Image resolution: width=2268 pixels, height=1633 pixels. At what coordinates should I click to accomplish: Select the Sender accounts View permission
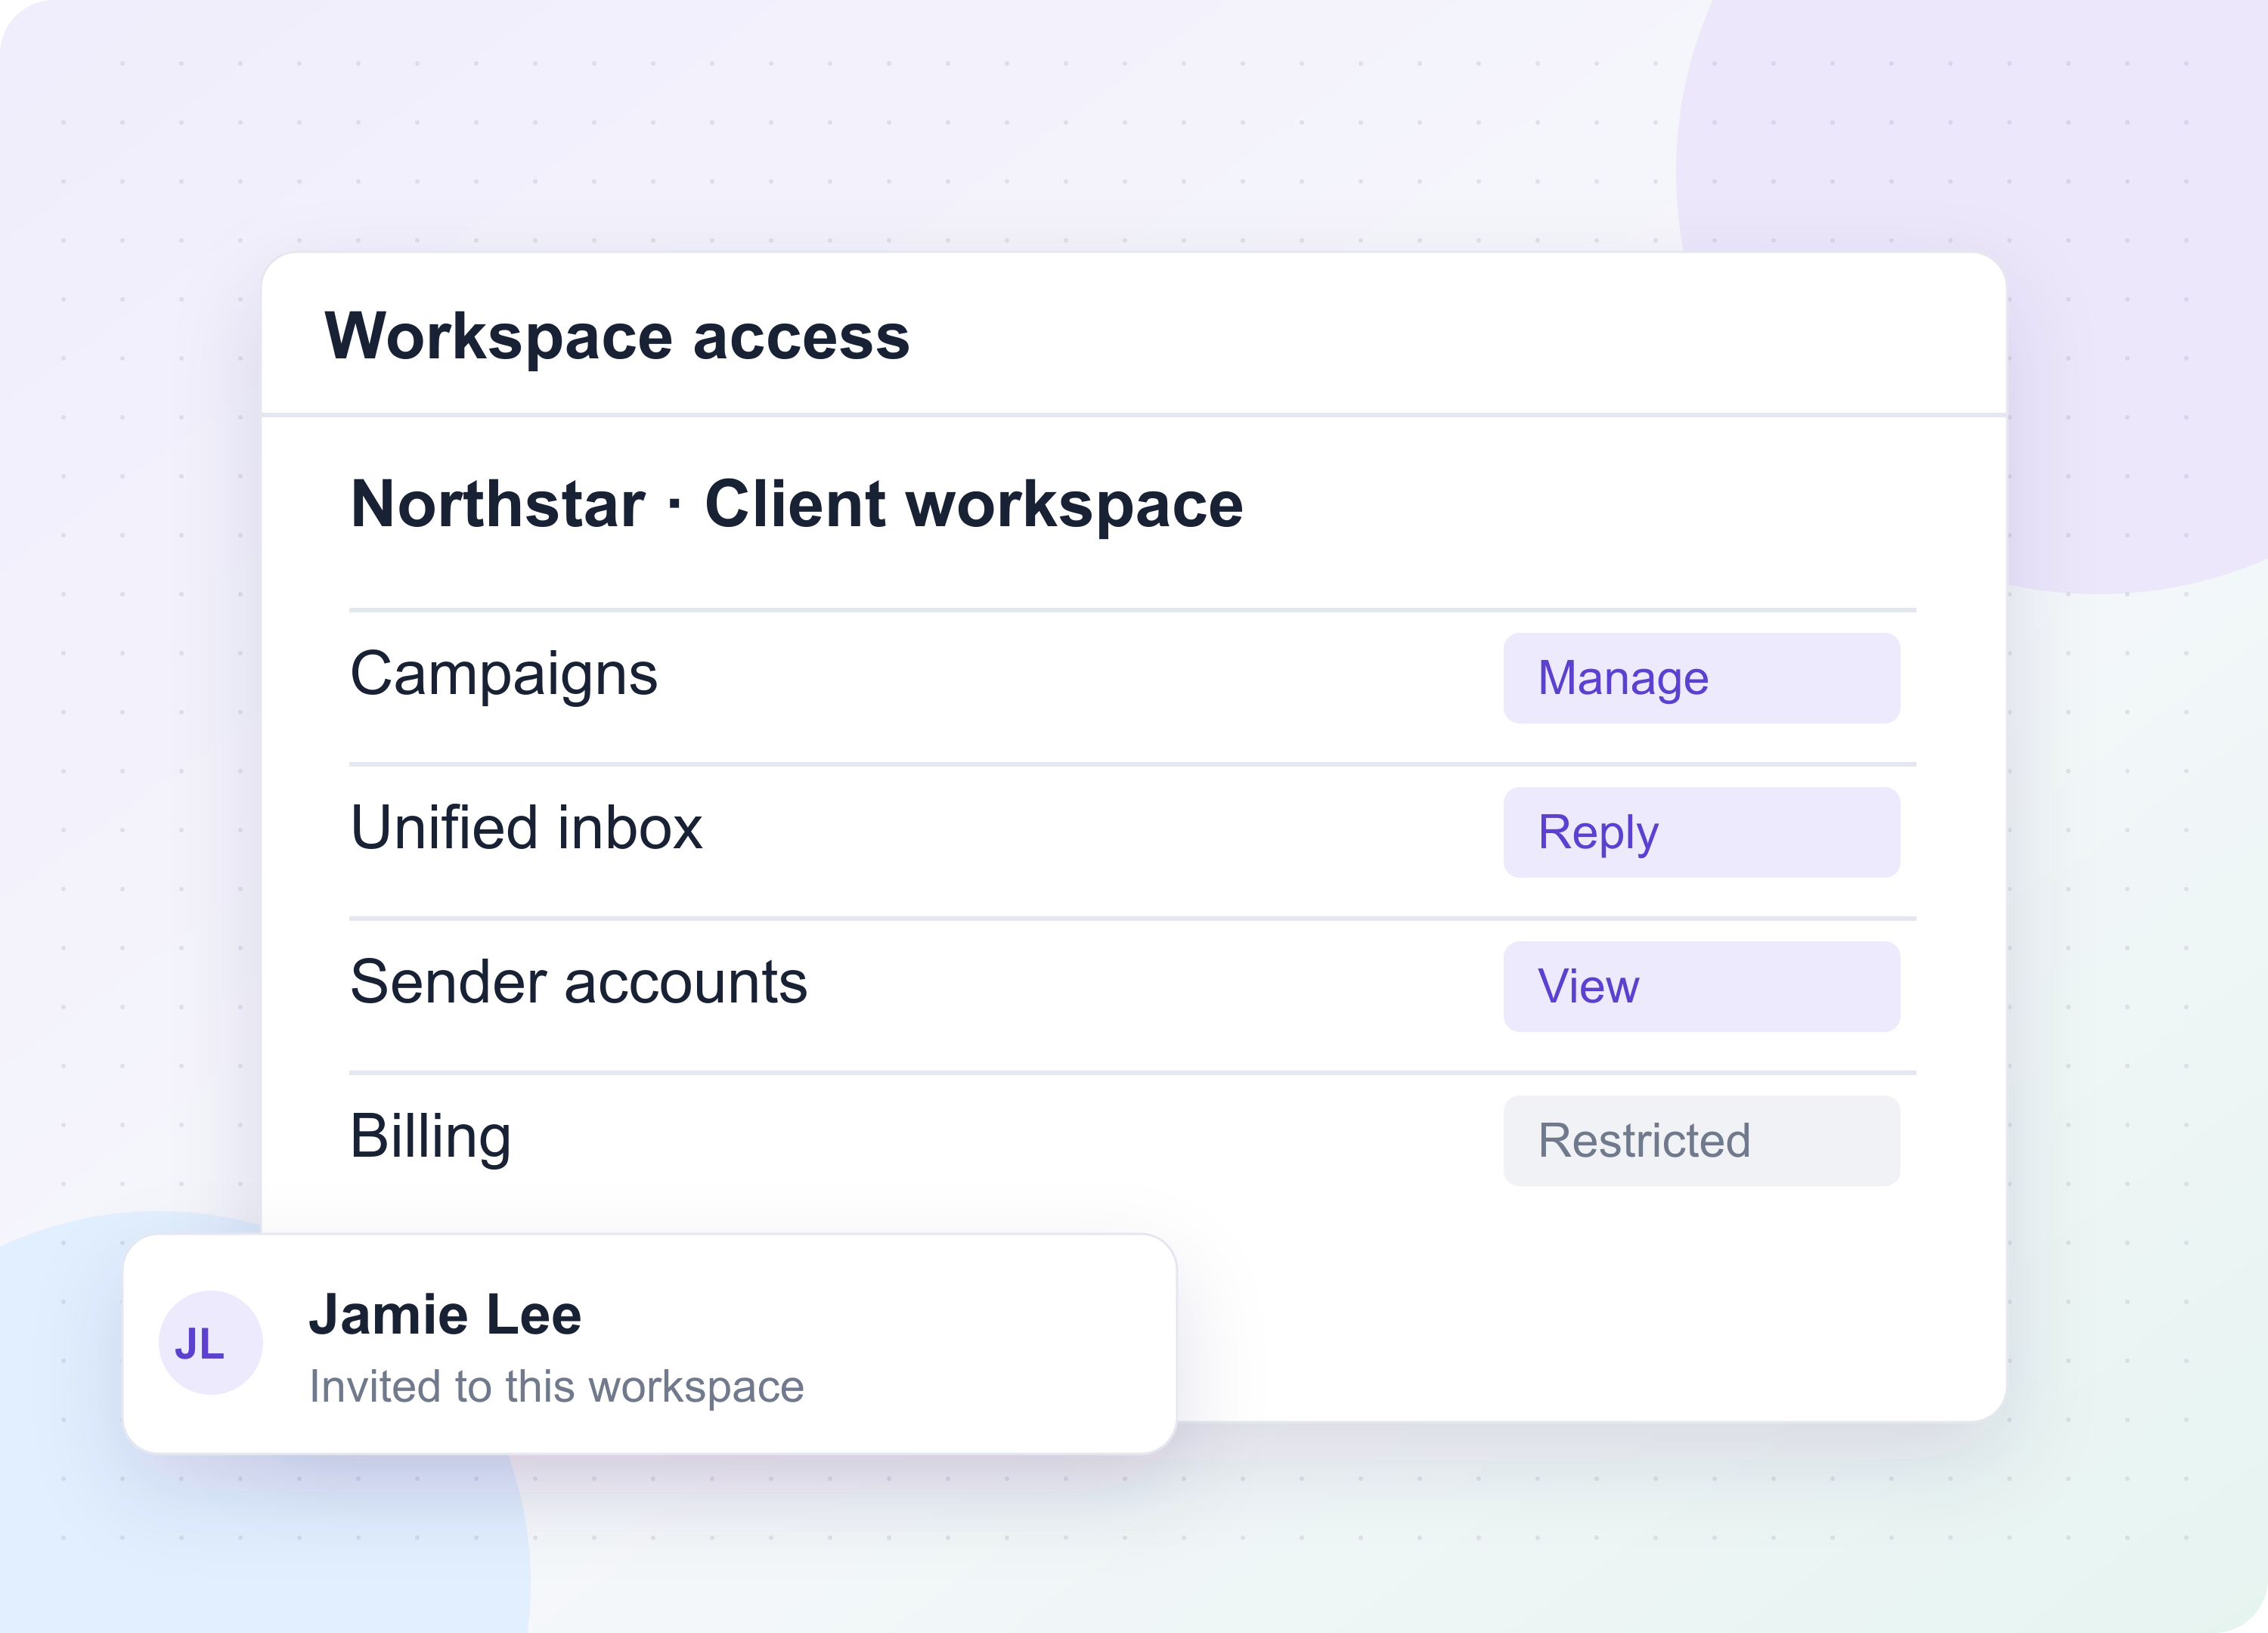[1701, 986]
